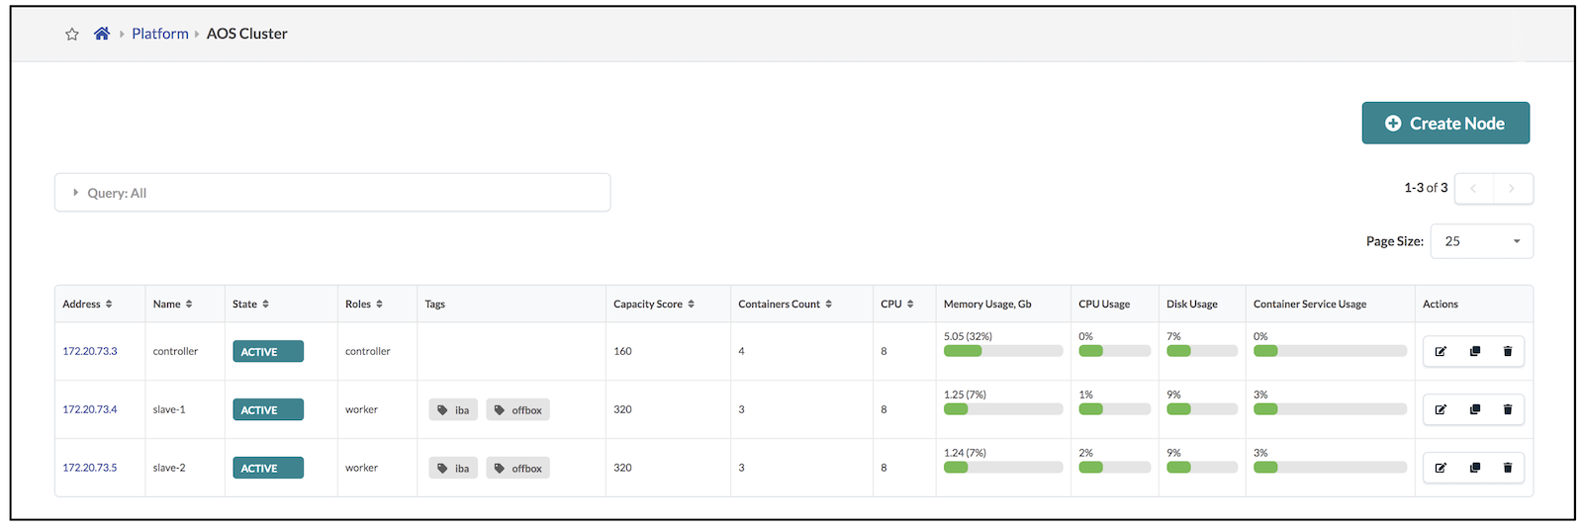Click ACTIVE state badge for slave-2

pyautogui.click(x=268, y=468)
